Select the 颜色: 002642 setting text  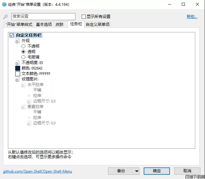[32, 68]
